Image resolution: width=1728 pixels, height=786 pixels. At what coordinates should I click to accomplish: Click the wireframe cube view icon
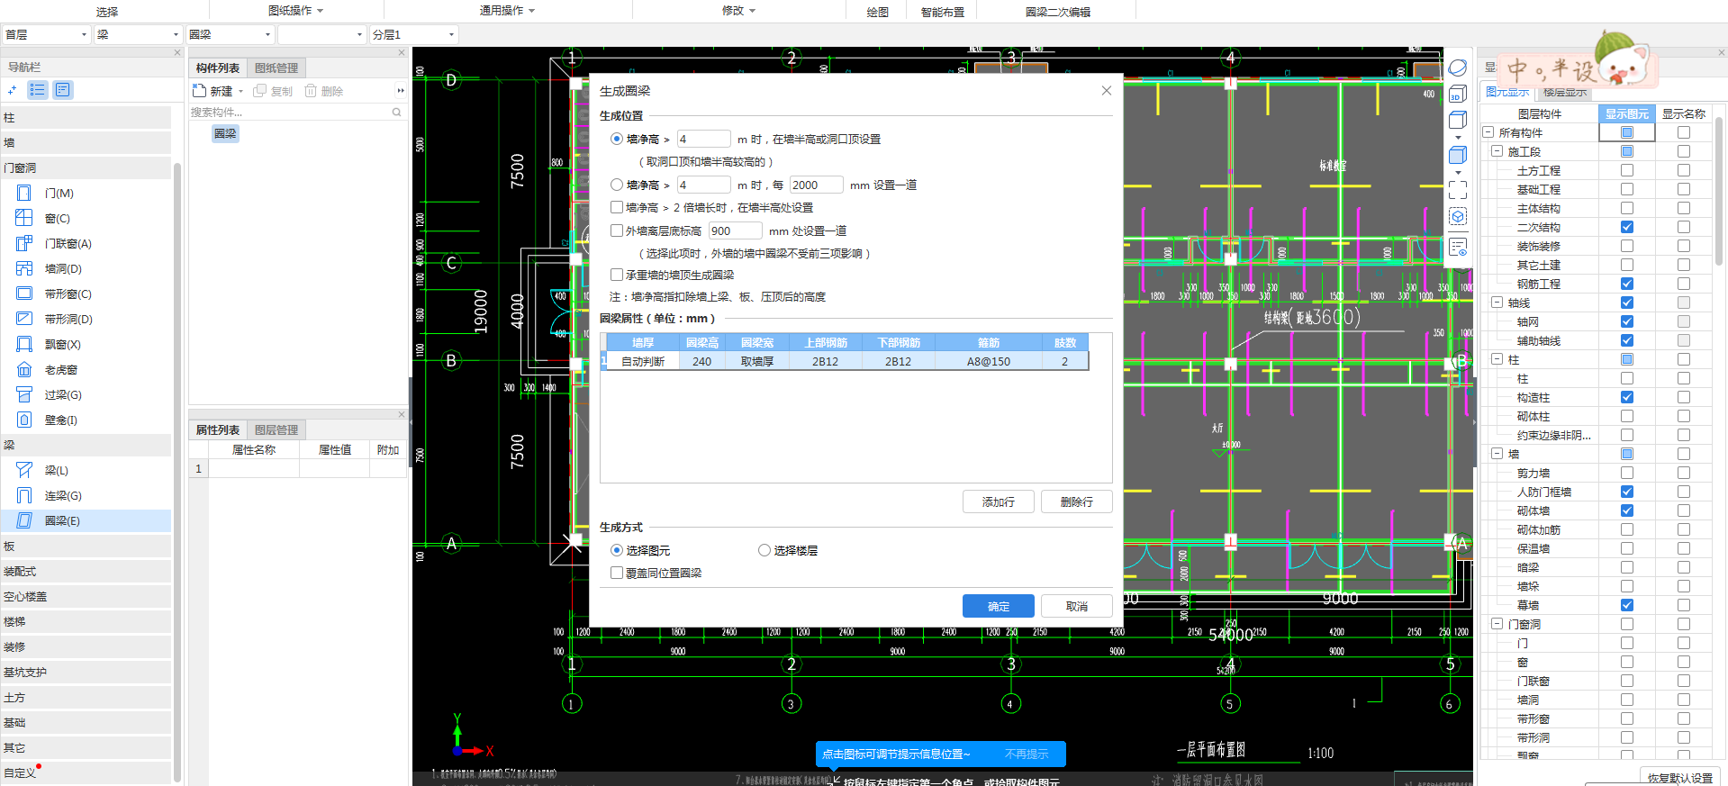pos(1458,120)
